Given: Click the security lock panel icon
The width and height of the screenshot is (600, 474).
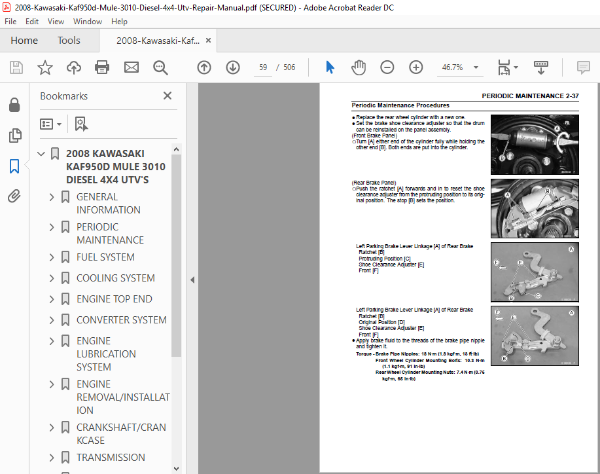Looking at the screenshot, I should click(x=14, y=105).
